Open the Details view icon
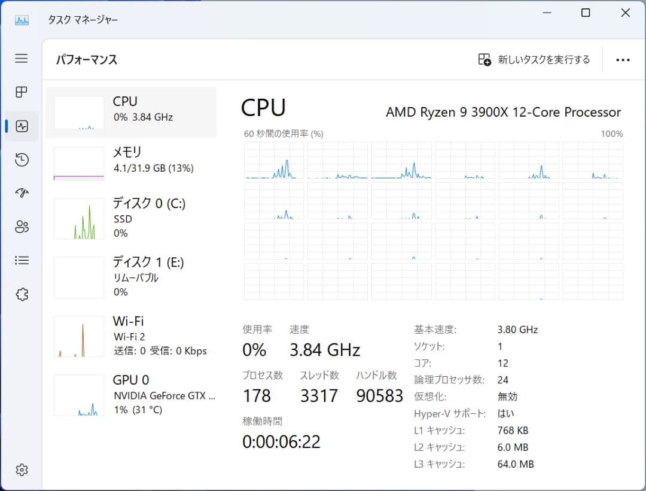Viewport: 646px width, 491px height. [x=22, y=260]
